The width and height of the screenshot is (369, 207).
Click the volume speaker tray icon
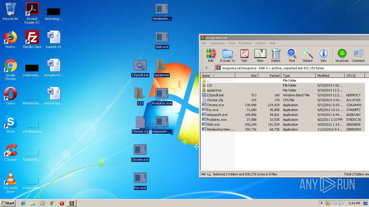(335, 203)
